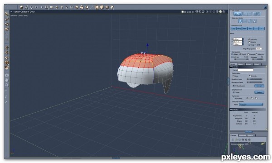Select the Absolute radio button
Image resolution: width=272 pixels, height=163 pixels.
coord(249,39)
